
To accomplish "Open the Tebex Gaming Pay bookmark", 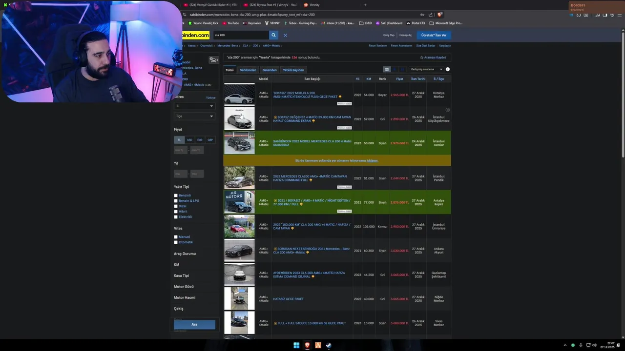I will 300,23.
